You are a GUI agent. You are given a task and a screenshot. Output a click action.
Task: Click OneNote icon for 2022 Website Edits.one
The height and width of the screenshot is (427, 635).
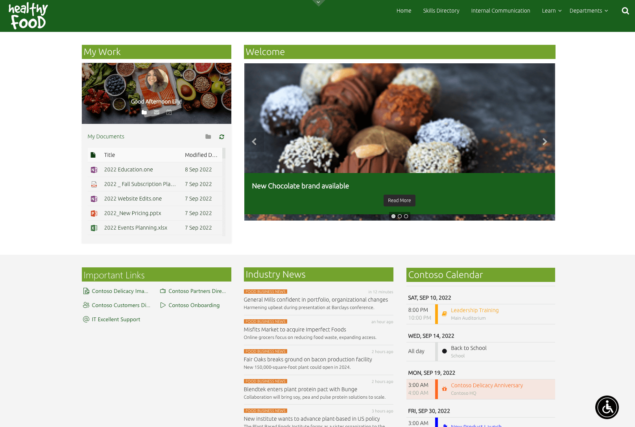[x=94, y=199]
